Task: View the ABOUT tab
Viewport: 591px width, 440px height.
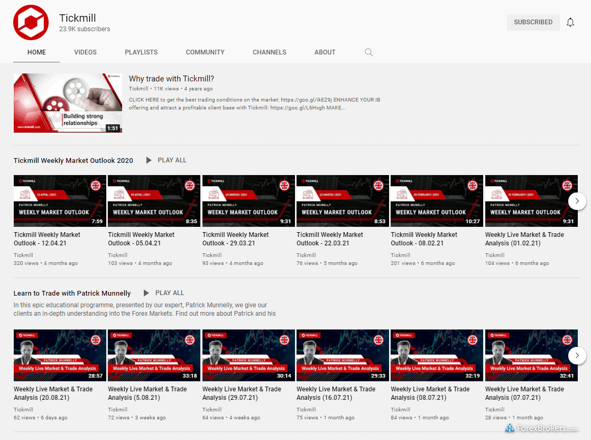Action: (x=325, y=52)
